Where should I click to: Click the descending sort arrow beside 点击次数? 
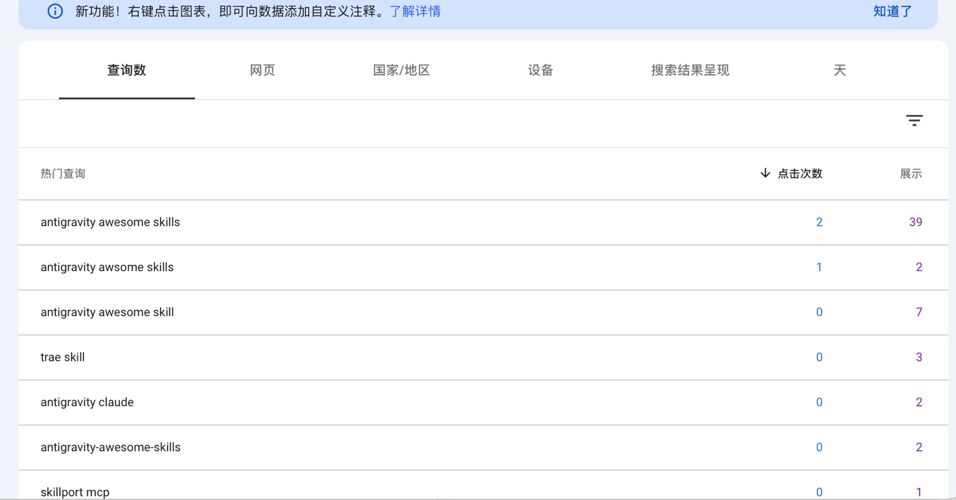click(764, 174)
